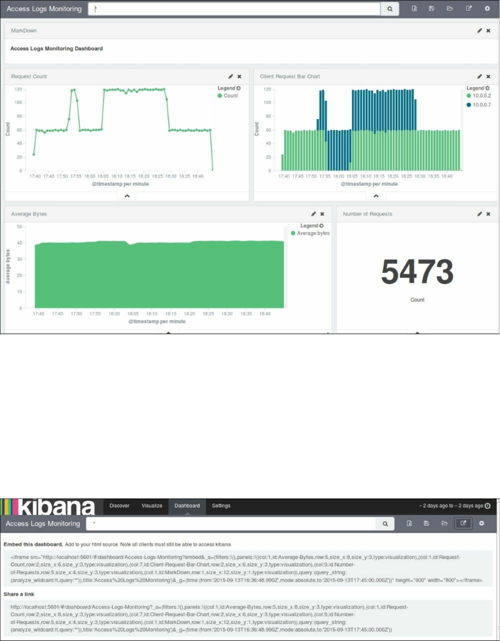Click New Dashboard icon in upper dashboard toolbar
Viewport: 500px width, 641px height.
[414, 9]
